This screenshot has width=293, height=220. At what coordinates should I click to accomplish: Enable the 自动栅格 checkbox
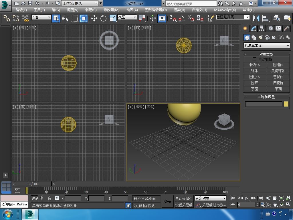[x=254, y=59]
